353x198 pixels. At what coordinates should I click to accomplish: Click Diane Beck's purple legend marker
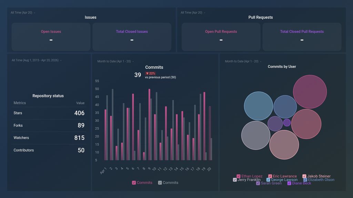coord(289,183)
